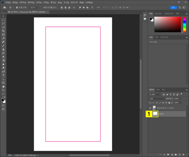
Task: Toggle the 변형 컨트롤 표시 checkbox
Action: (41, 7)
